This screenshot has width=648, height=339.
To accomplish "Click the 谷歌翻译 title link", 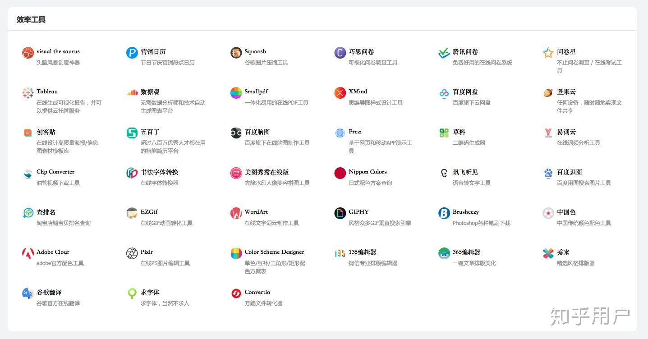I will (49, 292).
